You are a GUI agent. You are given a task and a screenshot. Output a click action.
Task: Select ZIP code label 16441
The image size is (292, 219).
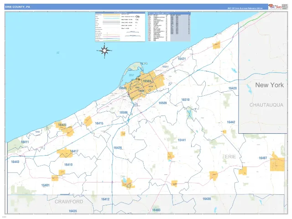(182, 140)
